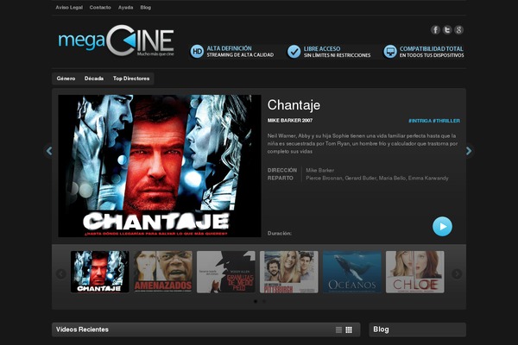This screenshot has height=345, width=518.
Task: Click the Compatibilidad Total monitor icon
Action: pos(390,52)
